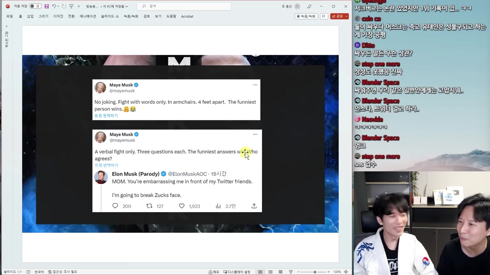Open accessibility check status item
This screenshot has width=490, height=275.
pos(63,272)
